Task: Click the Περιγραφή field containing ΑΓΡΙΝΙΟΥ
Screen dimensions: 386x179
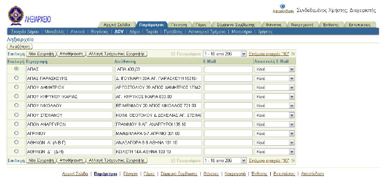Action: click(69, 134)
